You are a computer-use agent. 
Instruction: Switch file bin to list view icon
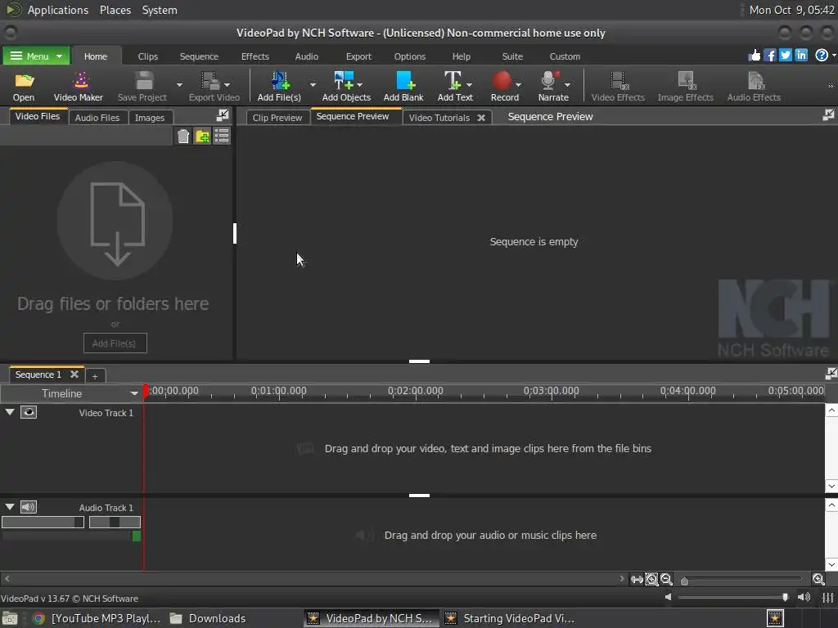pos(221,136)
